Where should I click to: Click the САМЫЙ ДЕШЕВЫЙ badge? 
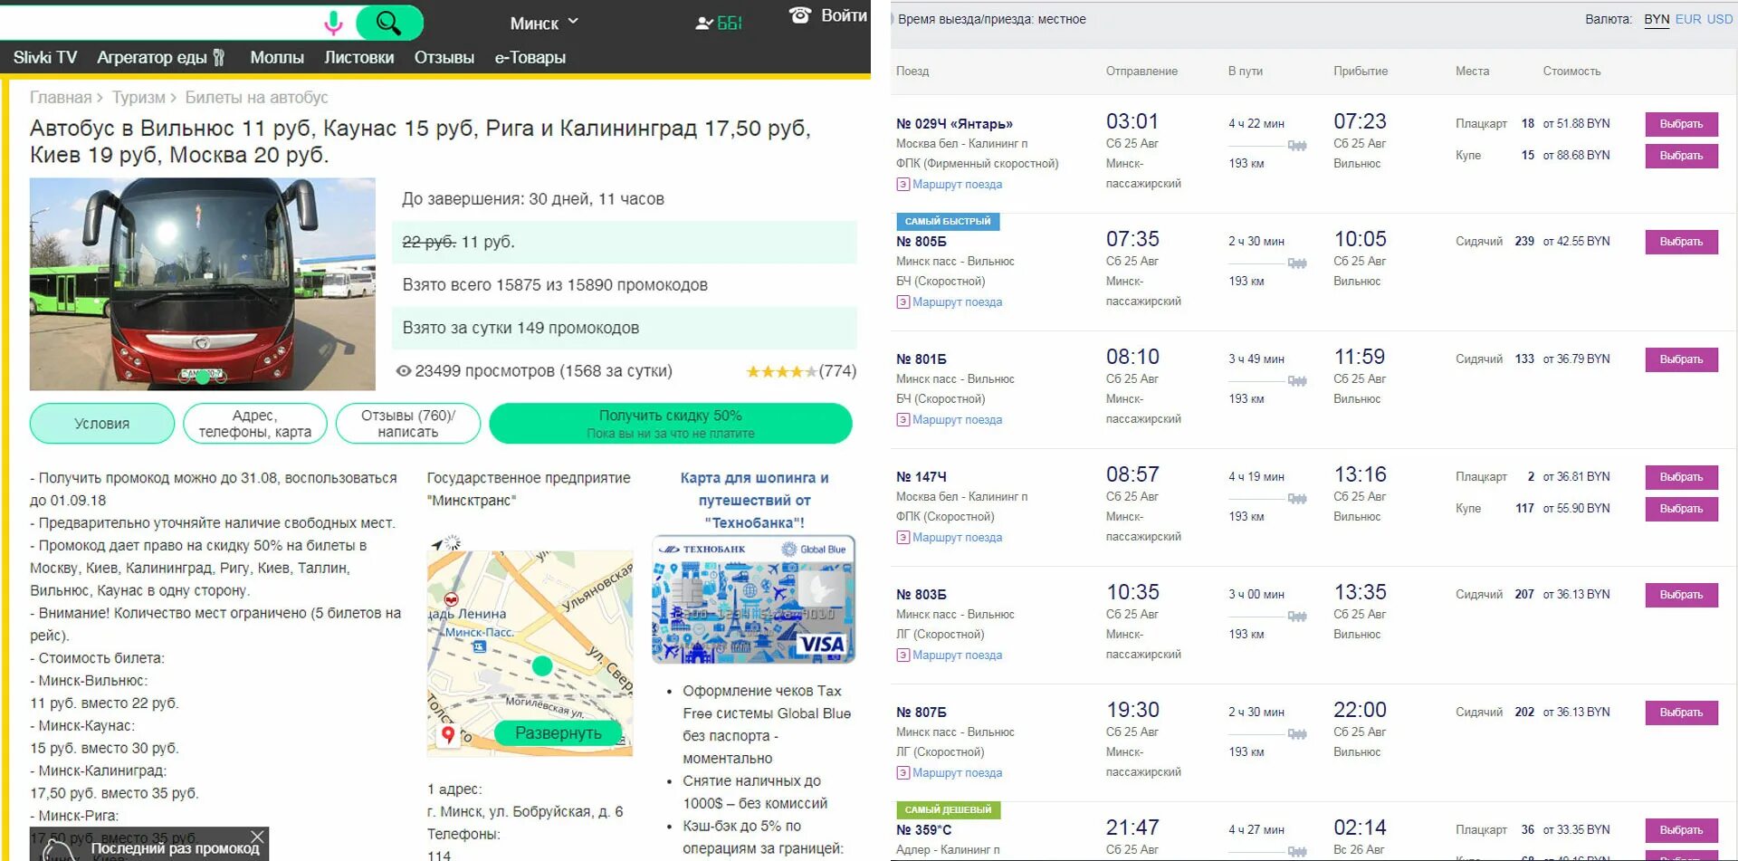click(948, 809)
